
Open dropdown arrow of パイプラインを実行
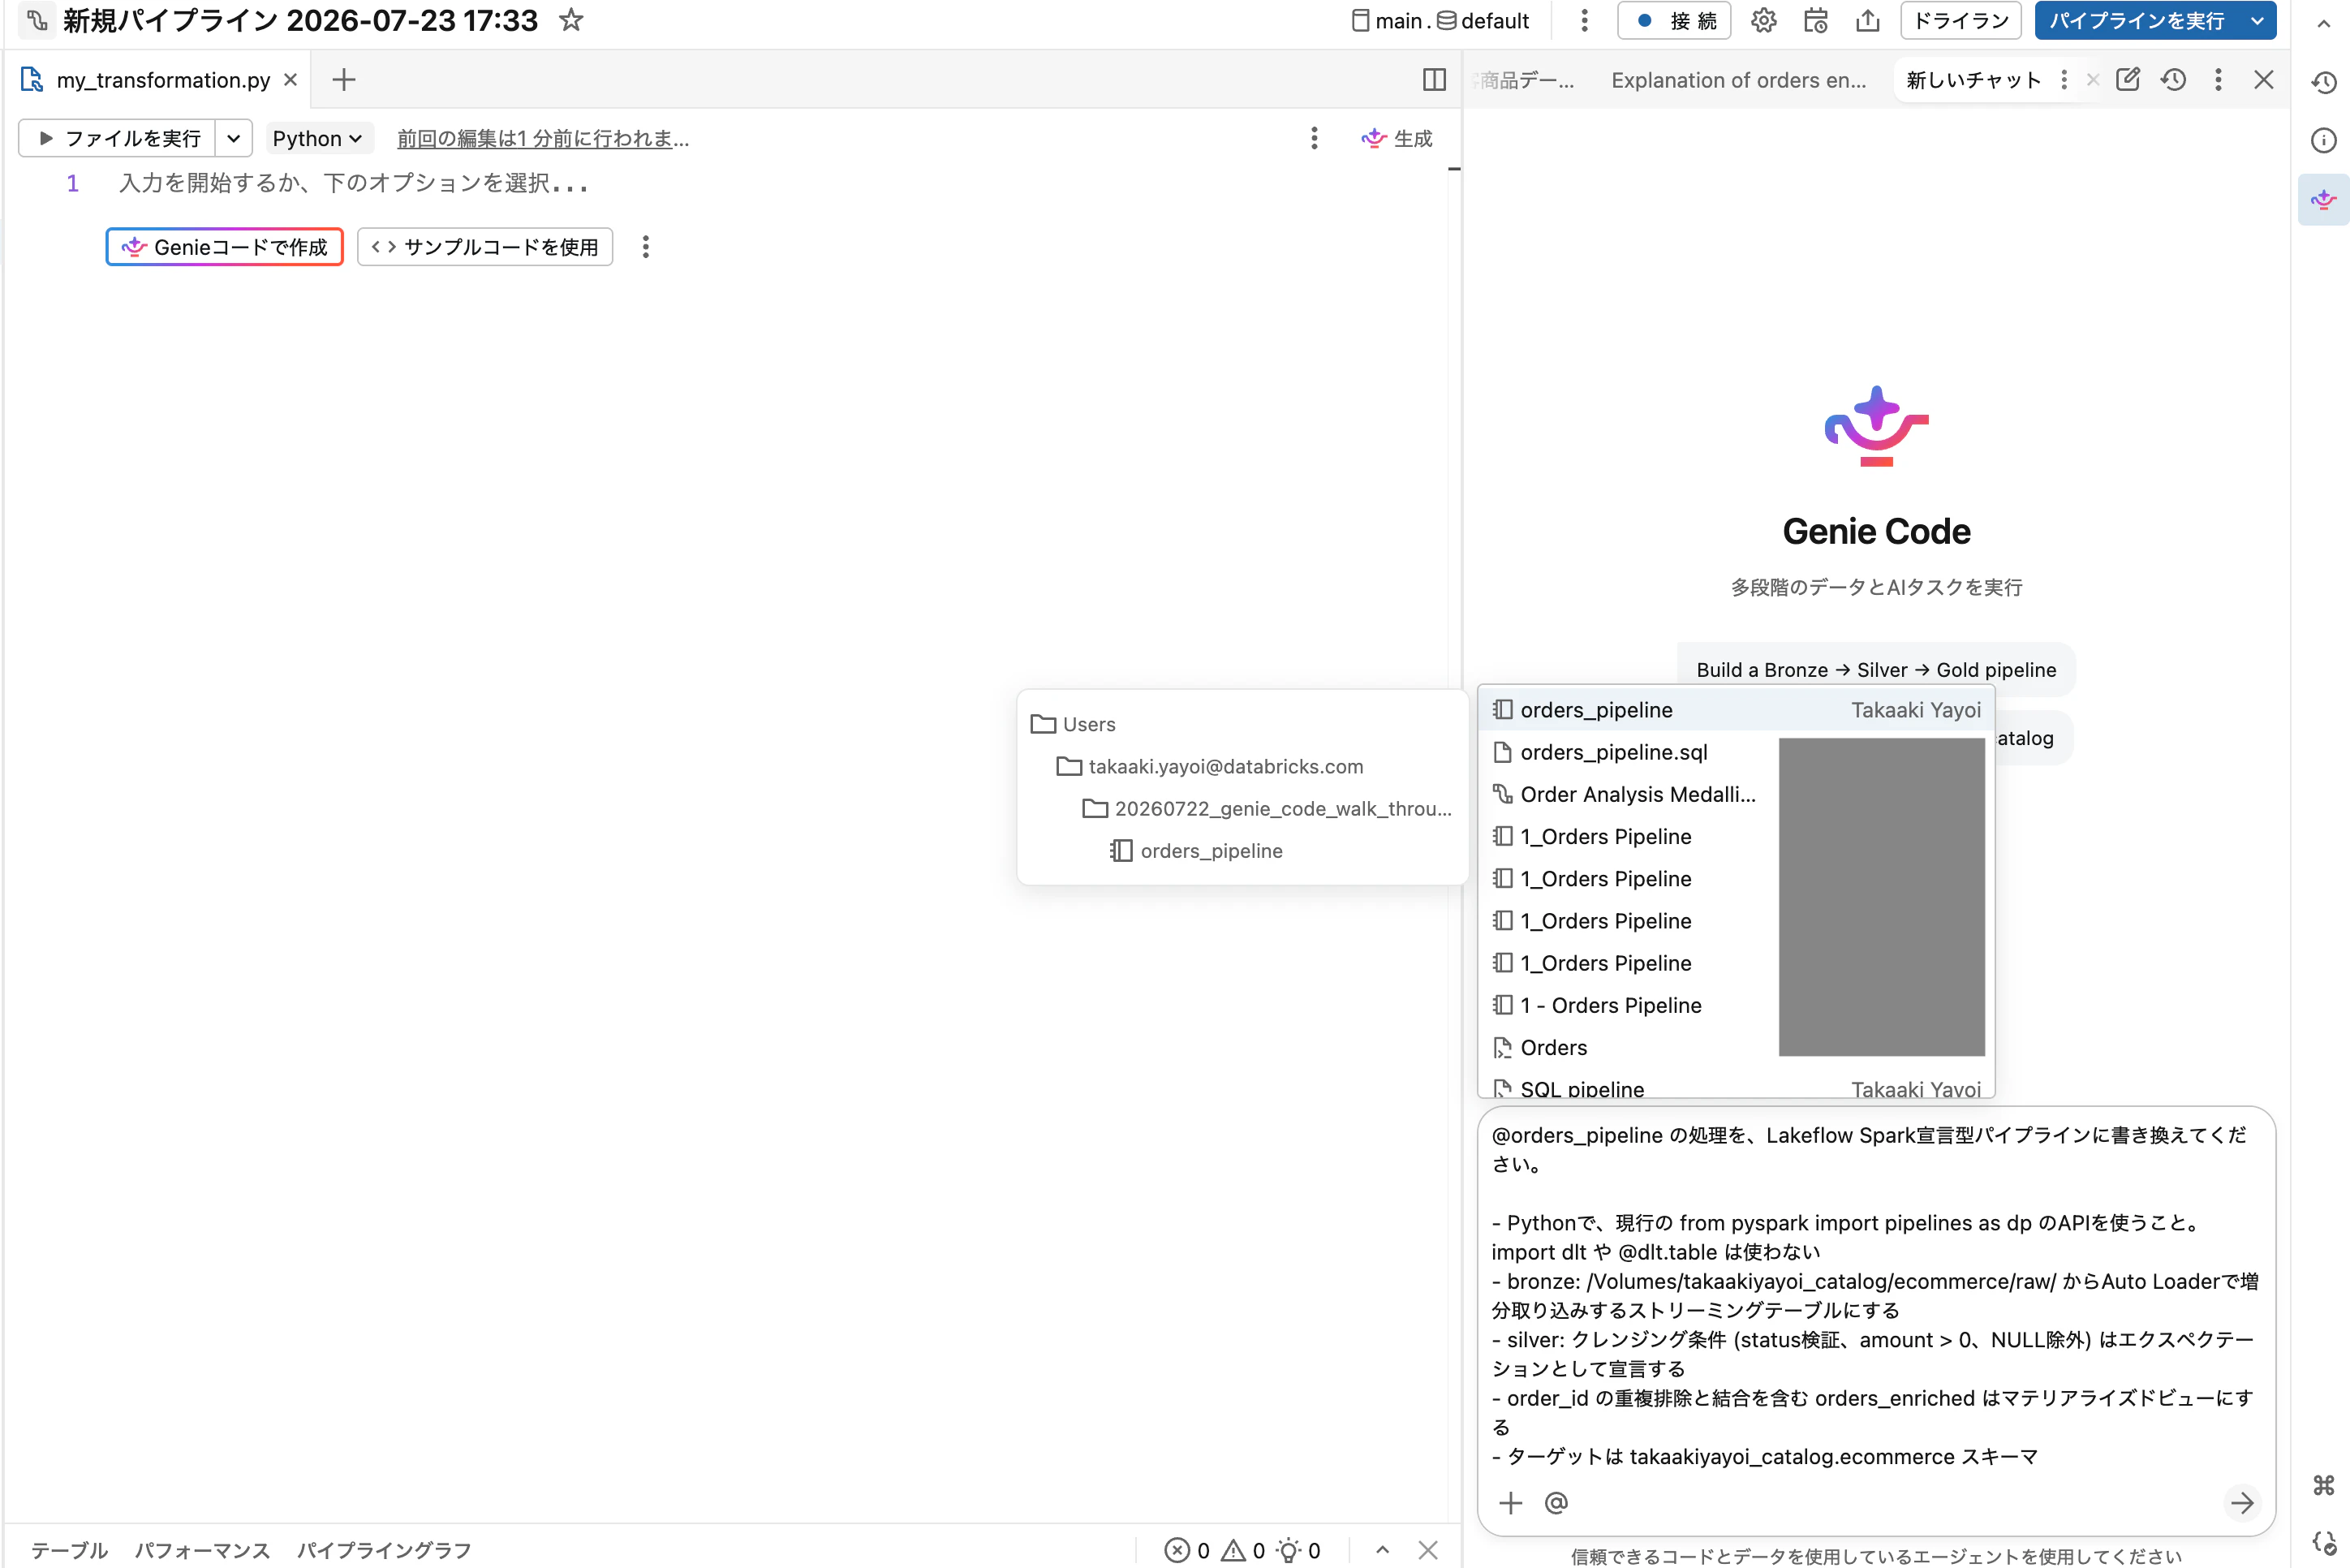tap(2257, 21)
